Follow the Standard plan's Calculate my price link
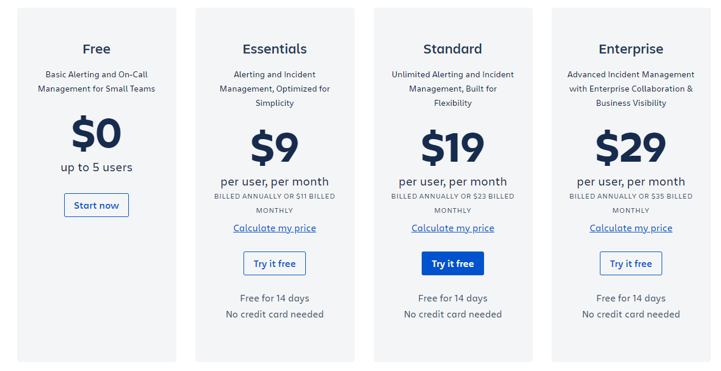The image size is (721, 371). point(453,228)
